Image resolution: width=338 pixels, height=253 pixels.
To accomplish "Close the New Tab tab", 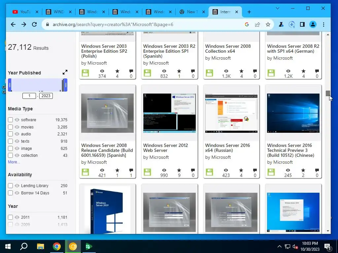I will (x=203, y=12).
